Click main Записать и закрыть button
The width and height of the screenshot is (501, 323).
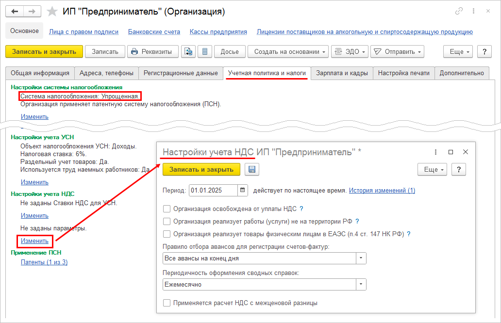click(x=44, y=52)
